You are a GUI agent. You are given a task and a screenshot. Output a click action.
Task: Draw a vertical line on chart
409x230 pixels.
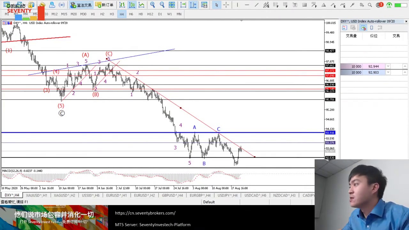point(237,5)
